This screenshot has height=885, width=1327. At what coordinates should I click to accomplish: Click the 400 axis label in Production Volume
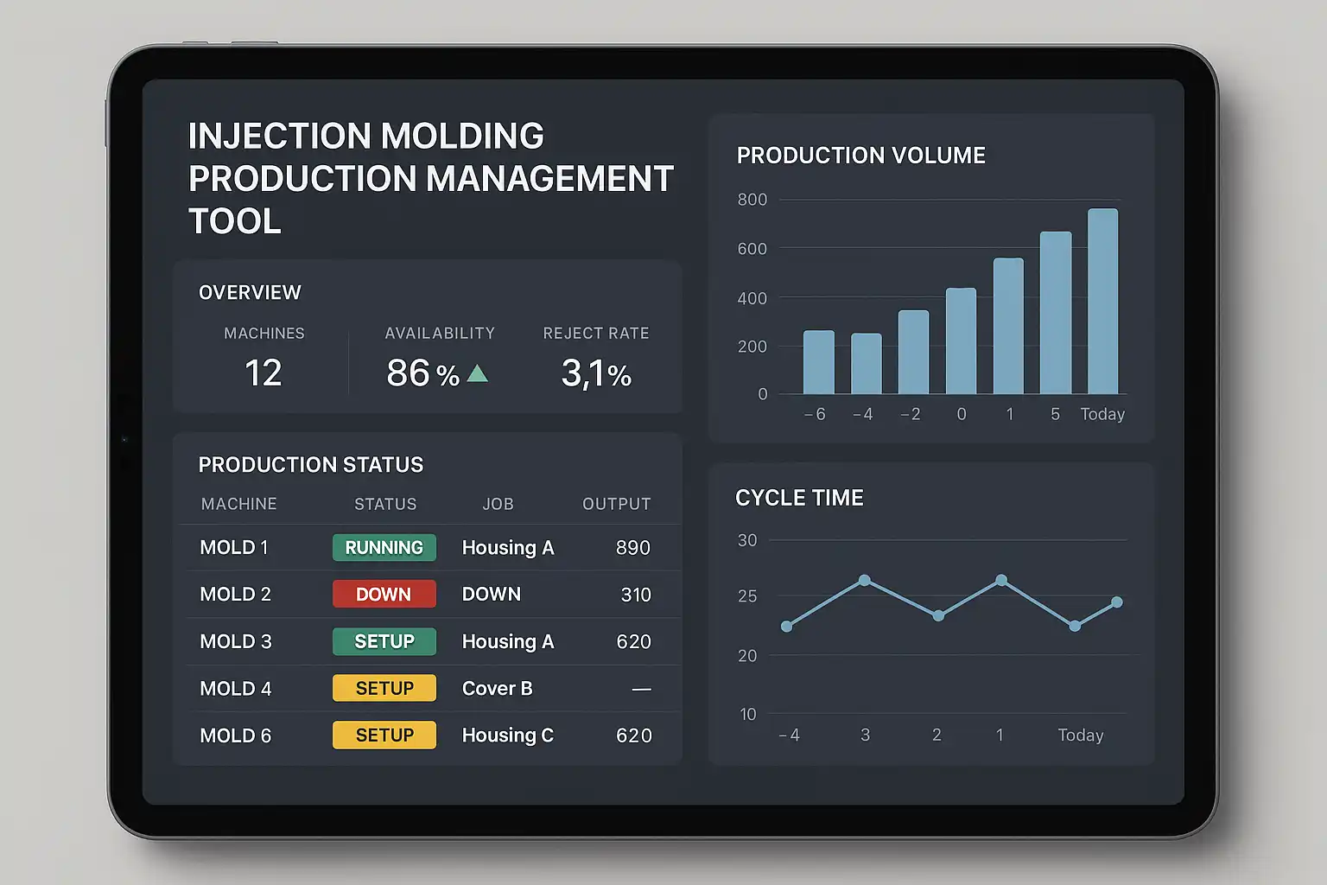752,298
